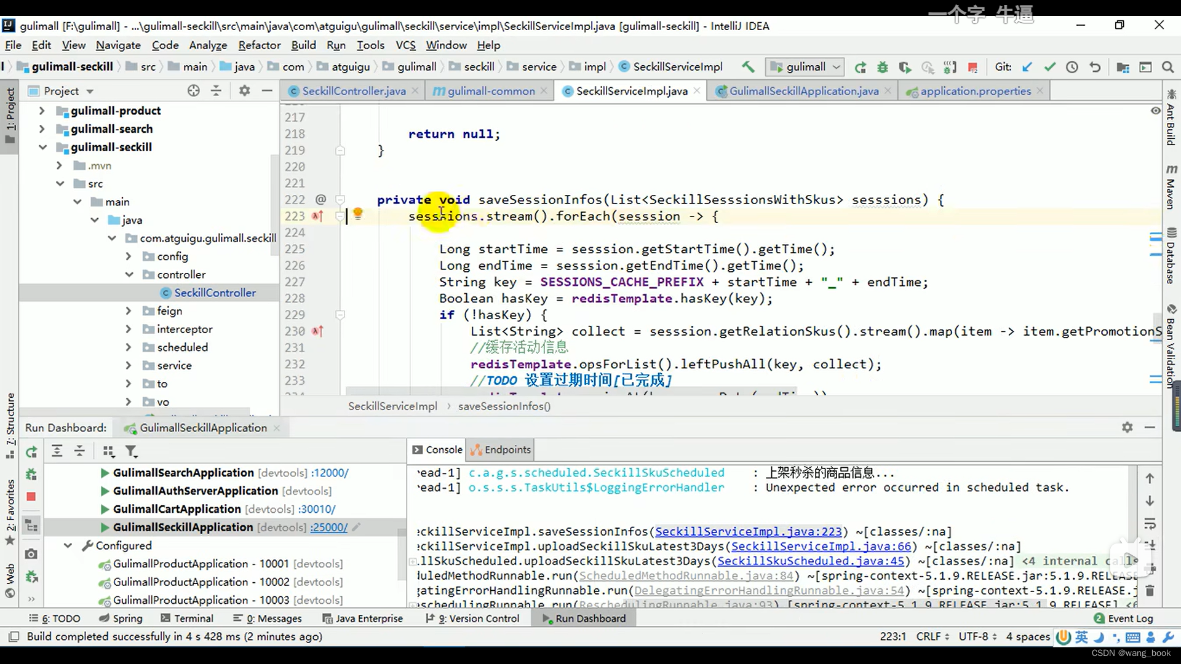Switch to Endpoints tab in run console
This screenshot has height=664, width=1181.
click(501, 449)
